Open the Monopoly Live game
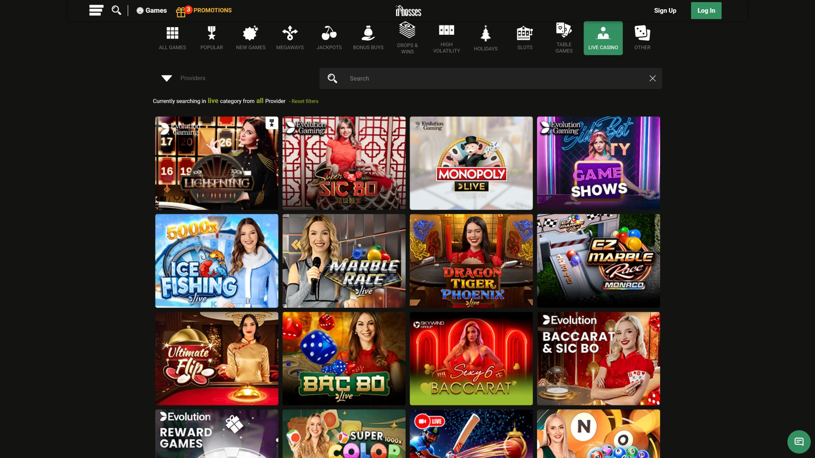The width and height of the screenshot is (815, 458). [471, 163]
